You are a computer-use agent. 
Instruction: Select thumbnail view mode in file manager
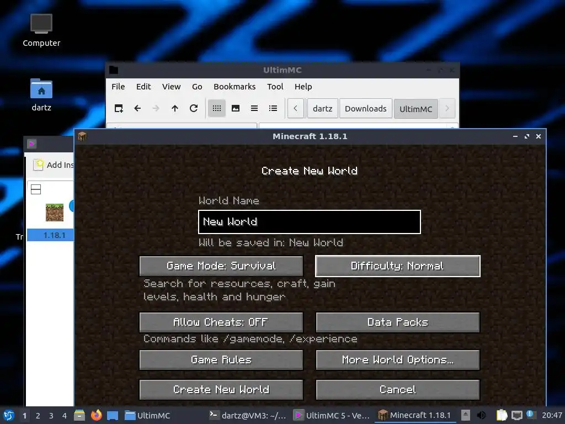pos(236,108)
